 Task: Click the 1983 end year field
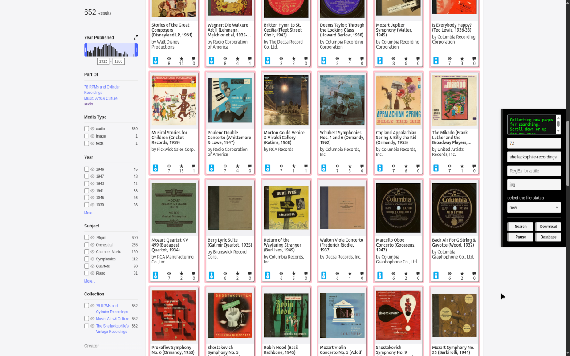click(x=118, y=61)
